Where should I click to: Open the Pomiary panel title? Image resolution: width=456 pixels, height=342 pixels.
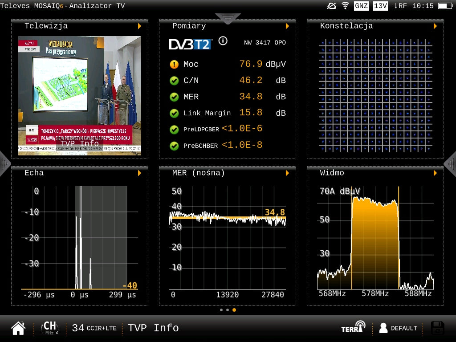pyautogui.click(x=189, y=26)
